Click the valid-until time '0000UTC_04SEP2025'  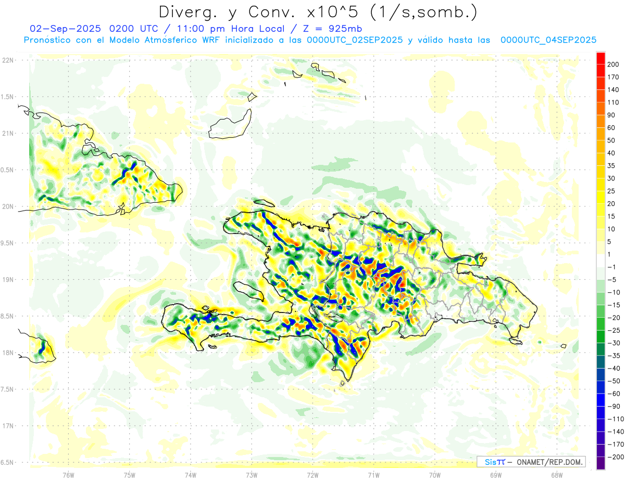[548, 40]
